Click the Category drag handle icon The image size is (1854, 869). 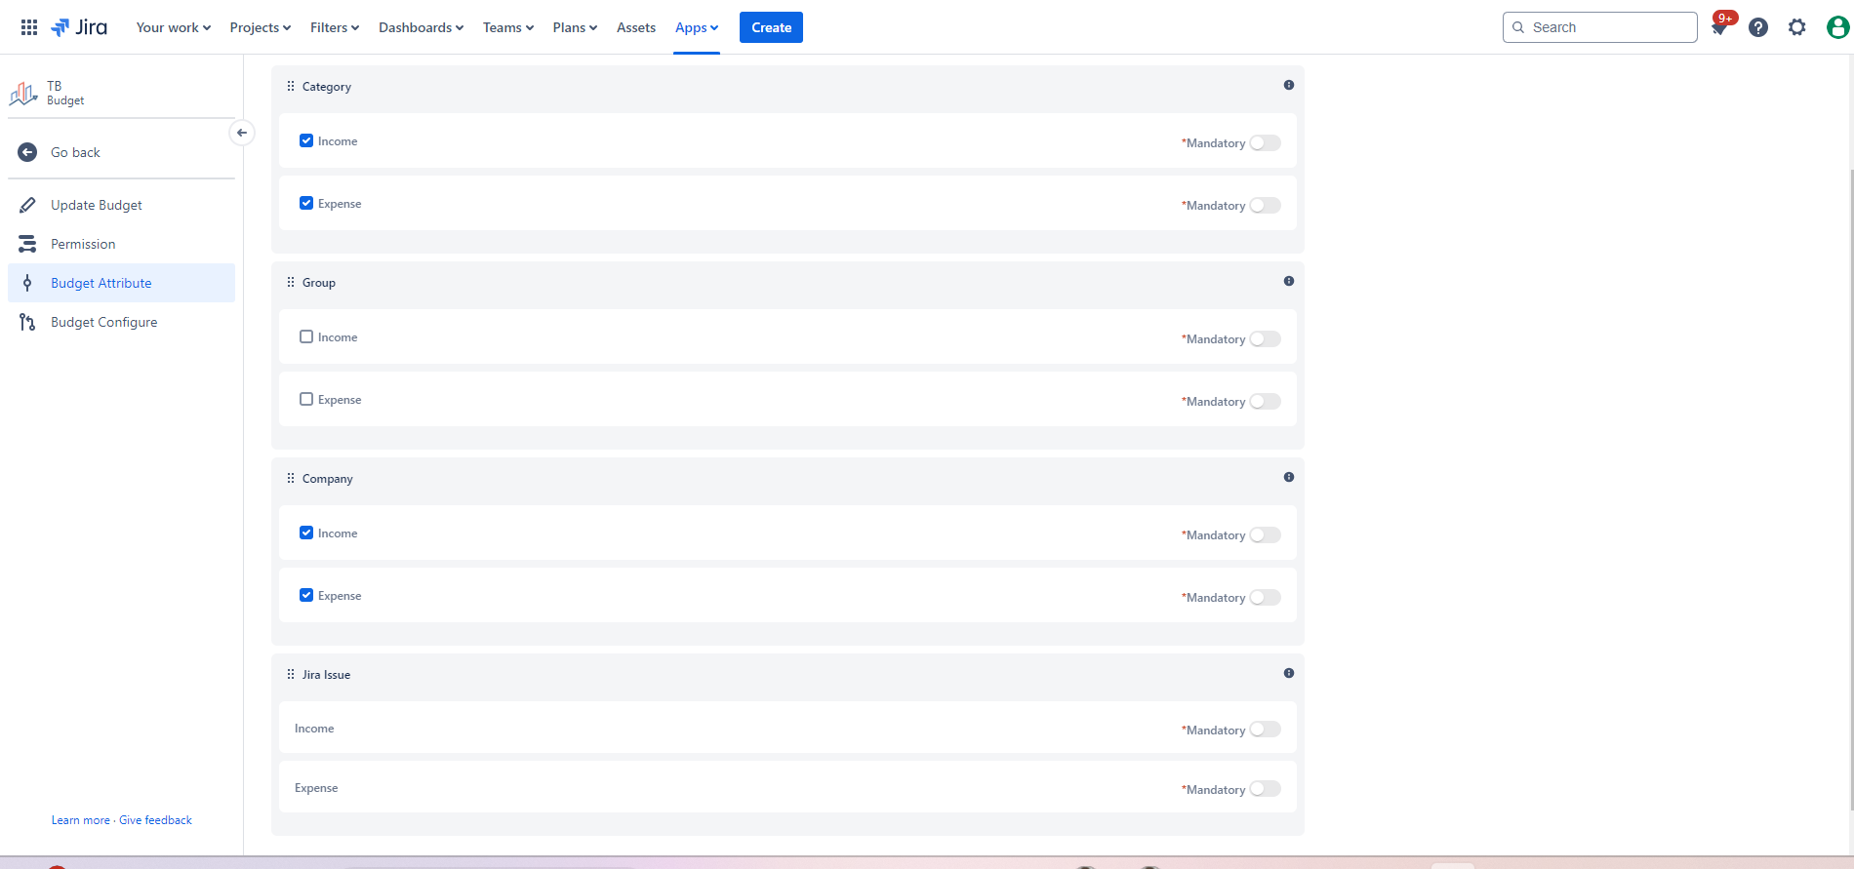point(290,86)
